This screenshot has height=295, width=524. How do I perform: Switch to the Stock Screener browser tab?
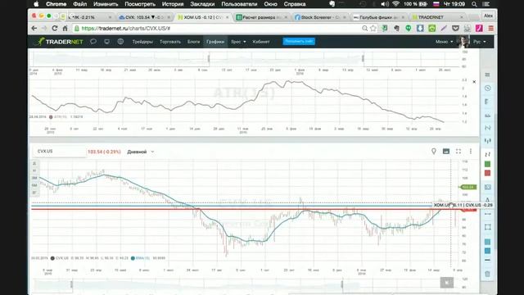[320, 17]
